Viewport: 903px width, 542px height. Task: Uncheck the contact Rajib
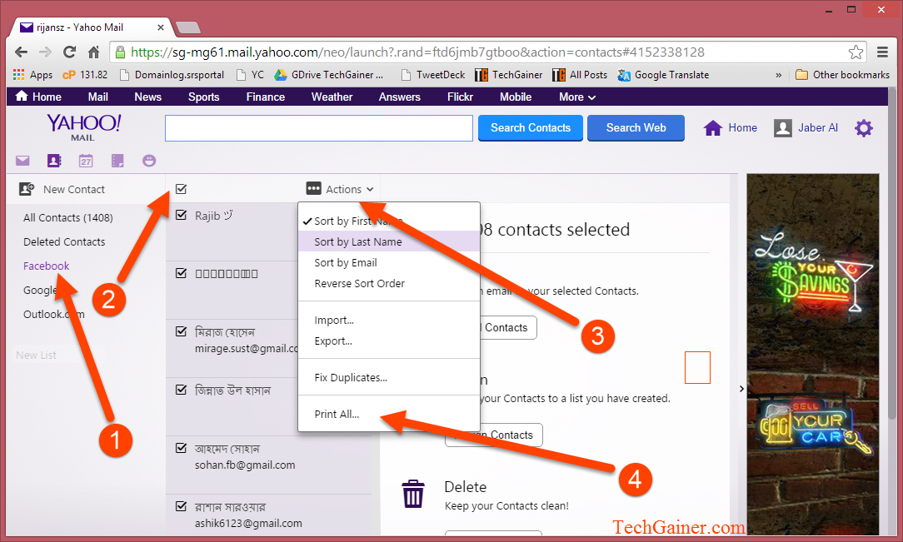pyautogui.click(x=181, y=214)
